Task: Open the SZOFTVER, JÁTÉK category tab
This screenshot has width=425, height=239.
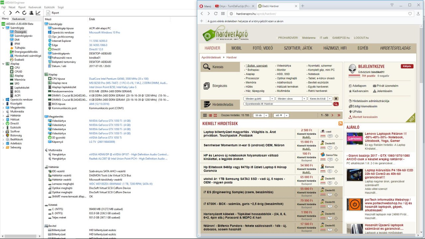Action: [298, 48]
